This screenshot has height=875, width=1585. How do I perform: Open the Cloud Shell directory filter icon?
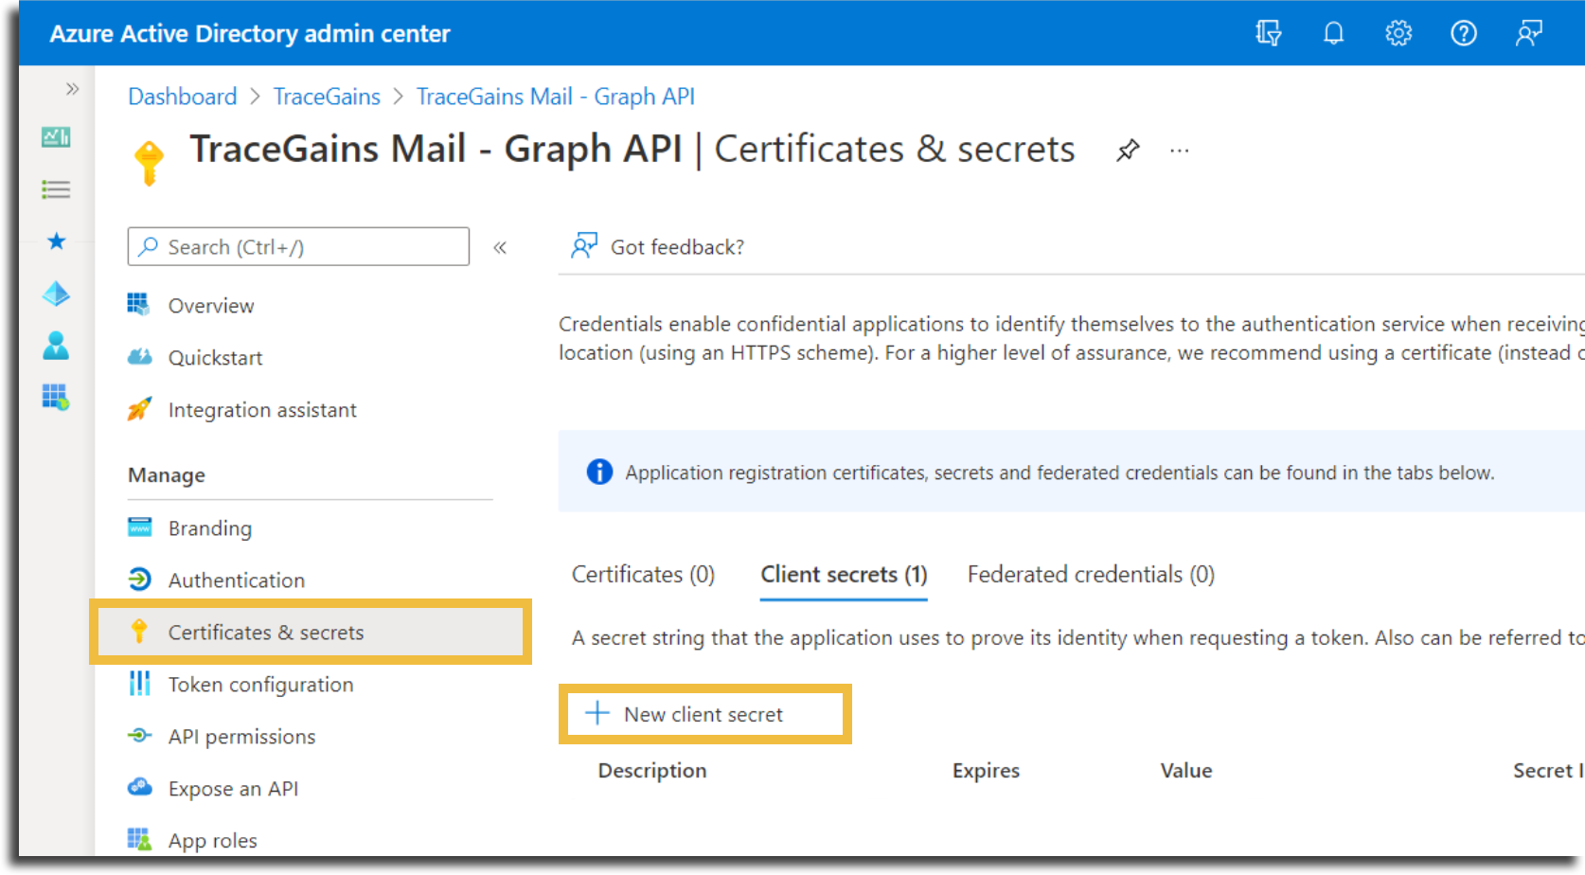(1268, 33)
